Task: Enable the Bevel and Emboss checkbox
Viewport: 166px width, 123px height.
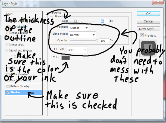Action: click(8, 50)
